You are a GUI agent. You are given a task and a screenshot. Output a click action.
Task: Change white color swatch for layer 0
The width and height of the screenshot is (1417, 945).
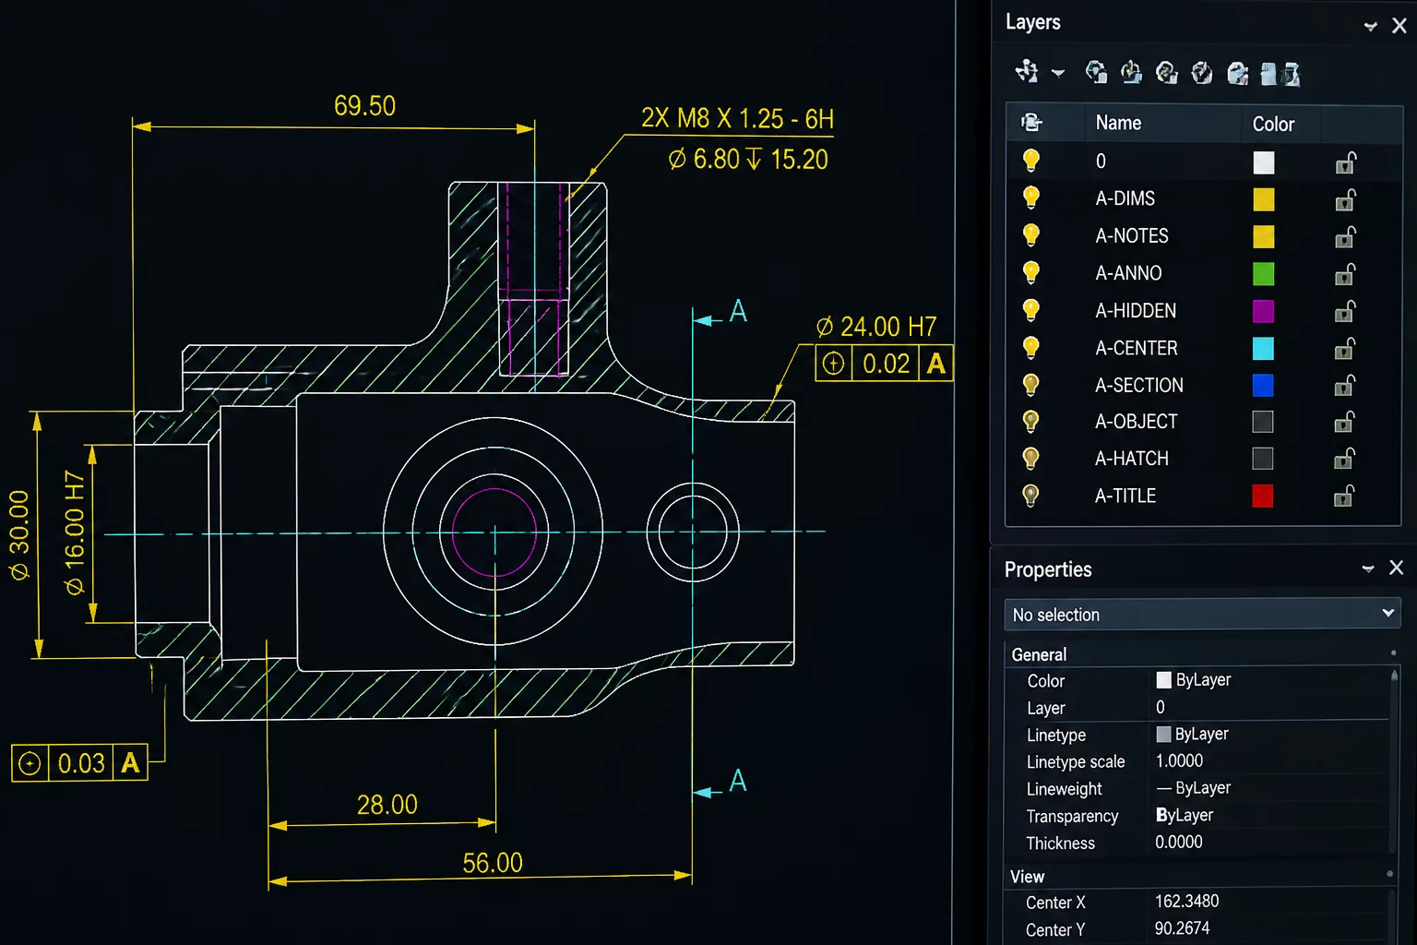click(1264, 162)
